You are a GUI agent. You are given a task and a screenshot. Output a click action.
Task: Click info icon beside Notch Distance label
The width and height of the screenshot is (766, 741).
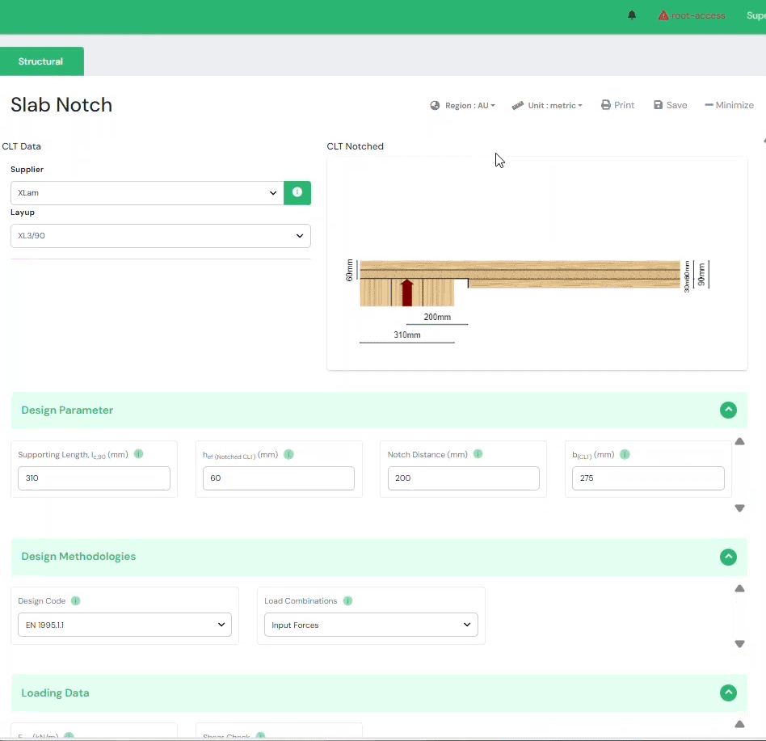point(478,454)
